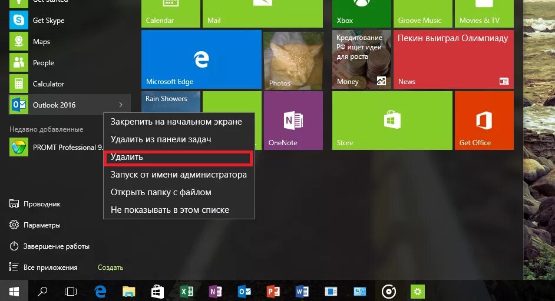Launch OneNote from the taskbar
This screenshot has height=301, width=555.
[x=216, y=292]
